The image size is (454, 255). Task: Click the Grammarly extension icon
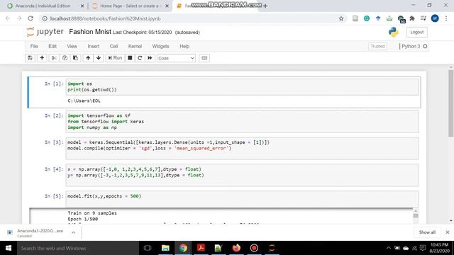pos(367,18)
